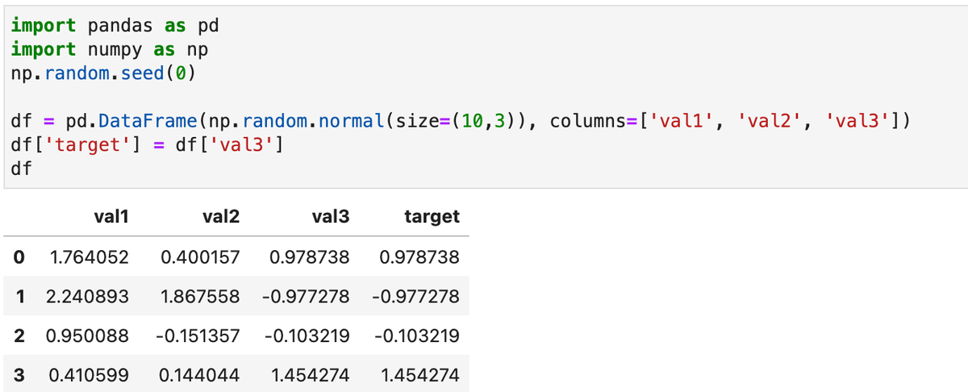968x392 pixels.
Task: Click the pd.DataFrame code text
Action: tap(131, 122)
